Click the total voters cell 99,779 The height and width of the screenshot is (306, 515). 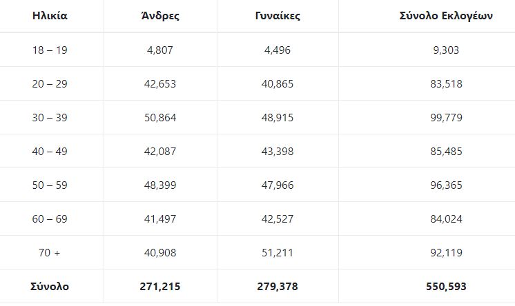tap(445, 118)
